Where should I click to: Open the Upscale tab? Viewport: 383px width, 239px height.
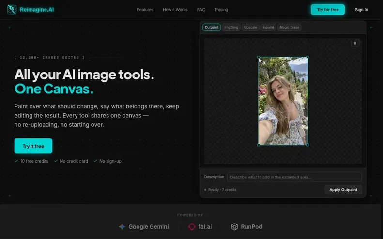pyautogui.click(x=250, y=28)
